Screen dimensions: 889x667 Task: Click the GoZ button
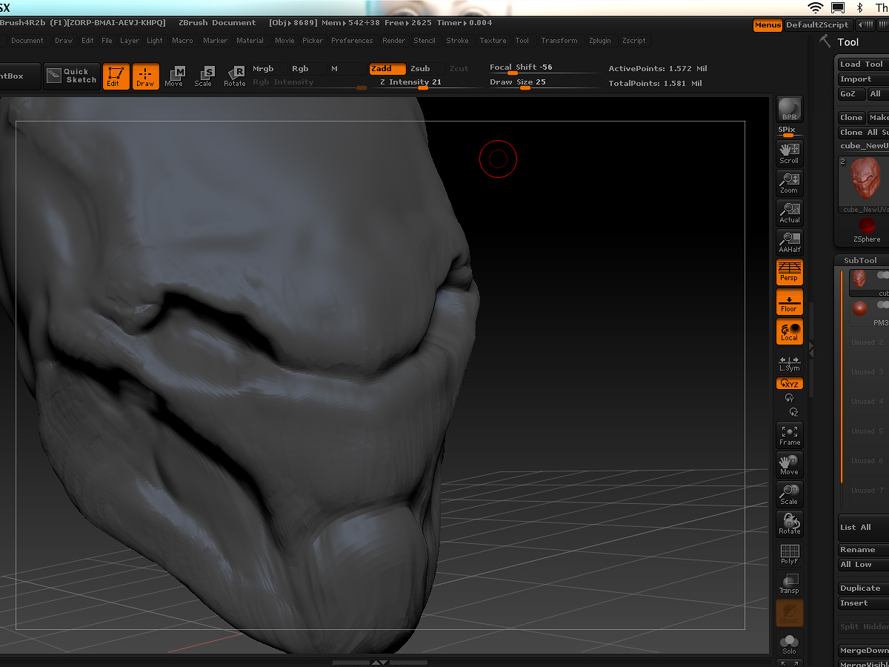(x=850, y=94)
